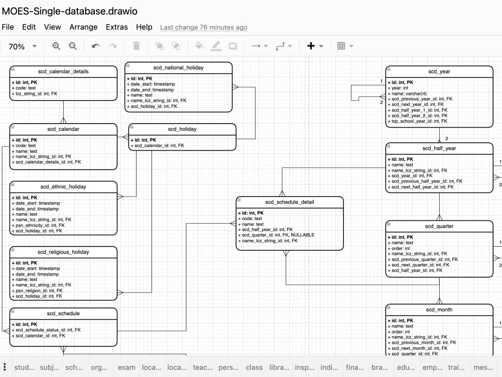Click the Connection arrow style icon
502x377 pixels.
[256, 46]
